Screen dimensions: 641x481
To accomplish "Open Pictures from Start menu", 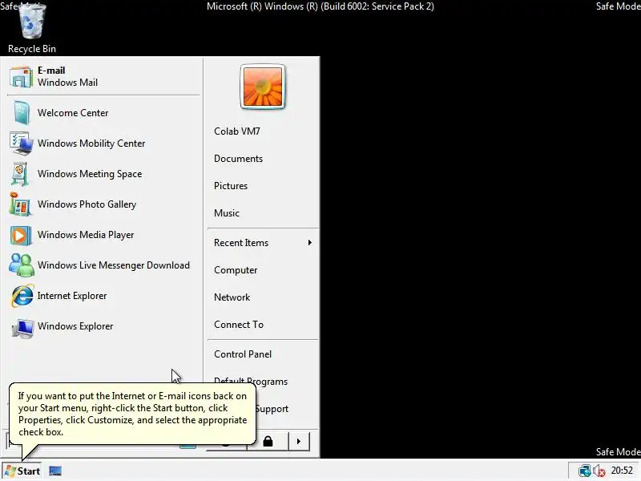I will pos(231,186).
